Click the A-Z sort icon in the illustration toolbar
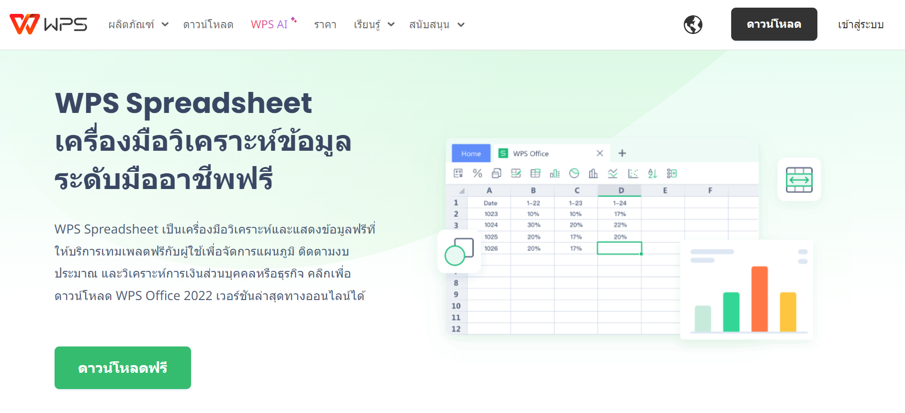This screenshot has width=905, height=413. click(652, 173)
